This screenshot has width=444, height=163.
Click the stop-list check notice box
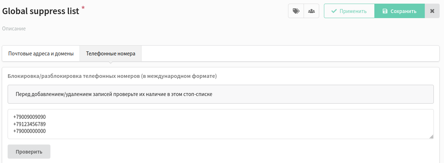click(x=221, y=94)
